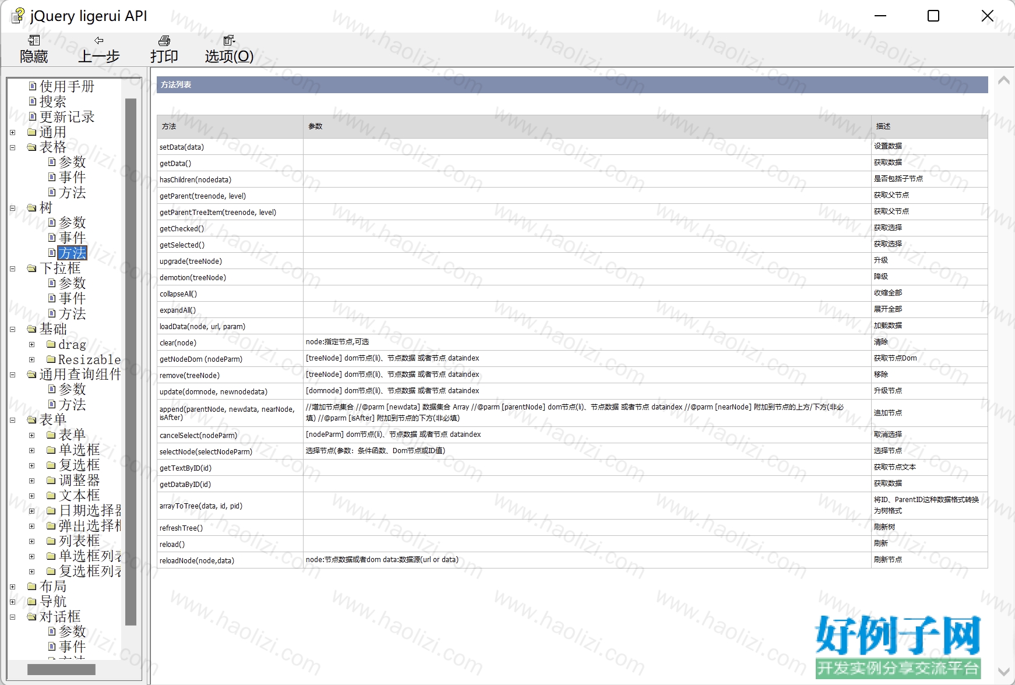This screenshot has height=685, width=1015.
Task: Select 参数 under 树
Action: (72, 223)
